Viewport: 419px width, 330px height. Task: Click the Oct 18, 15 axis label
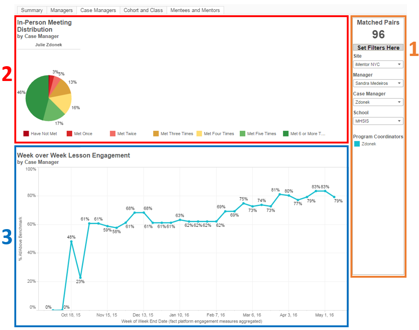[71, 315]
